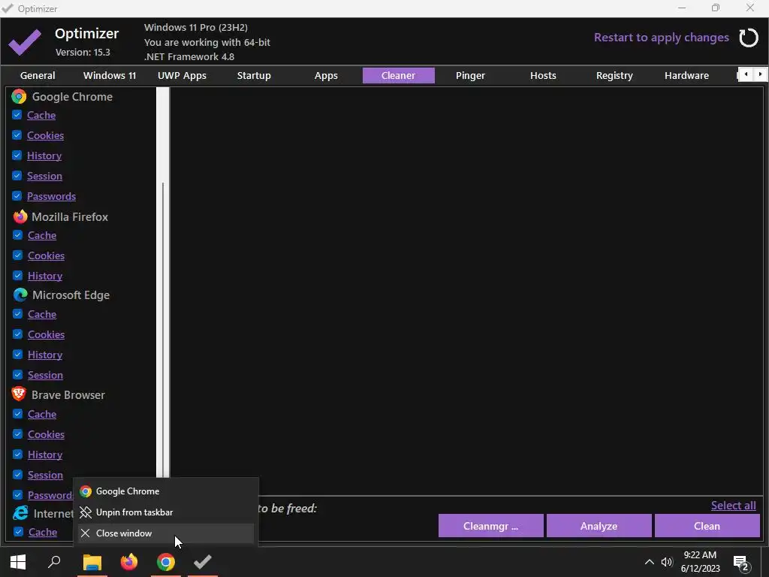The width and height of the screenshot is (769, 577).
Task: Open the UWP Apps tab
Action: point(182,76)
